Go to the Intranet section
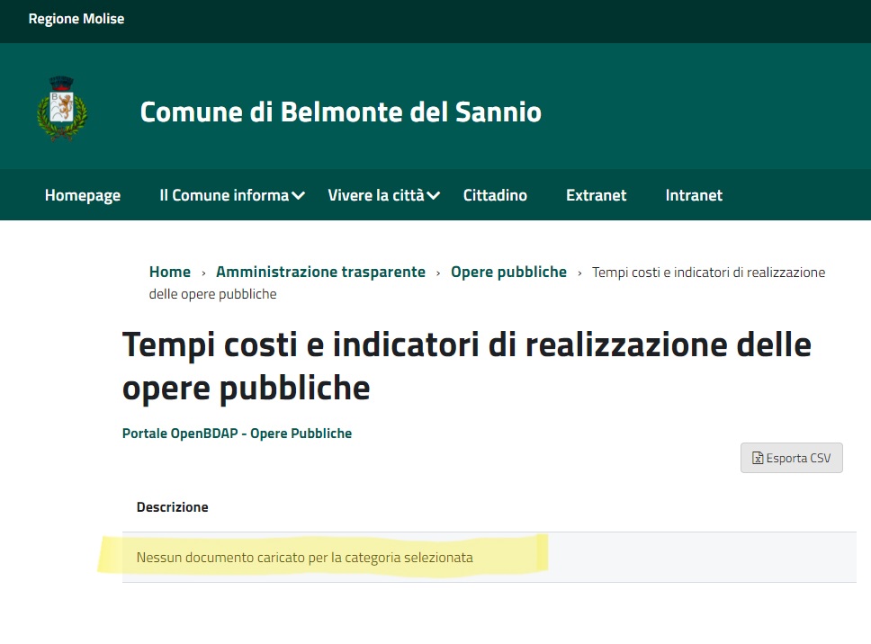The width and height of the screenshot is (871, 644). click(x=694, y=195)
